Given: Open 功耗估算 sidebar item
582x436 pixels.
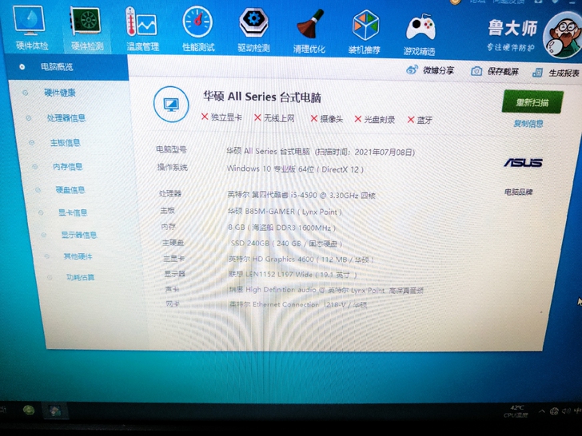Looking at the screenshot, I should (80, 277).
